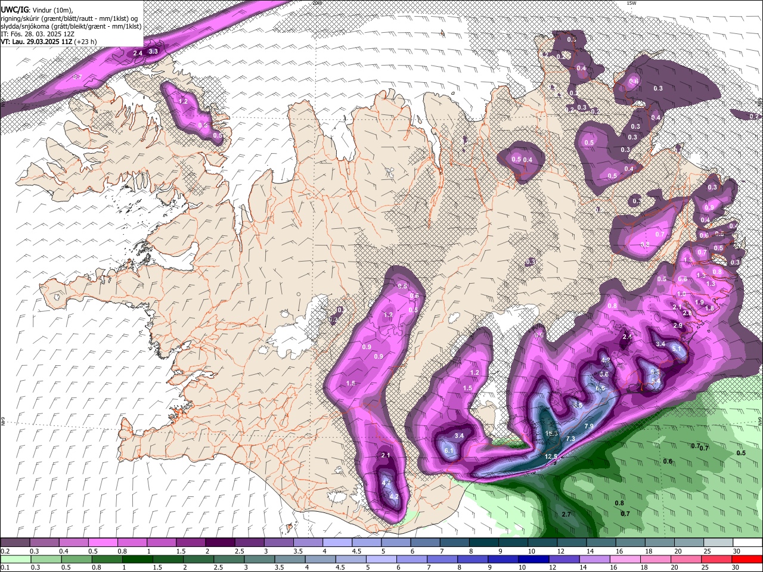Pick the light pink lower swatch between 16 and 18
Image resolution: width=763 pixels, height=572 pixels.
click(624, 559)
